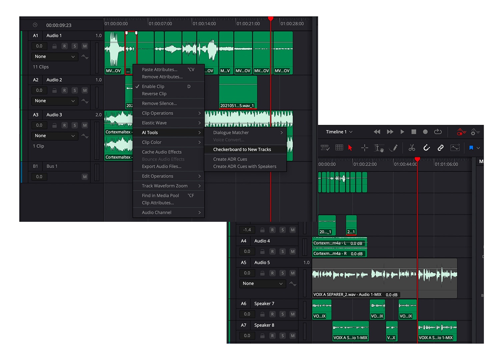Screen dimensions: 504x360
Task: Toggle snapping magnet icon
Action: (x=426, y=148)
